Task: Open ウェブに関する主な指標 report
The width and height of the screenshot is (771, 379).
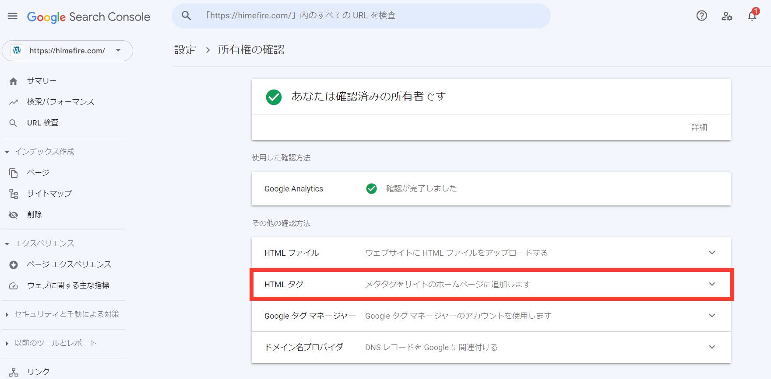Action: click(x=68, y=285)
